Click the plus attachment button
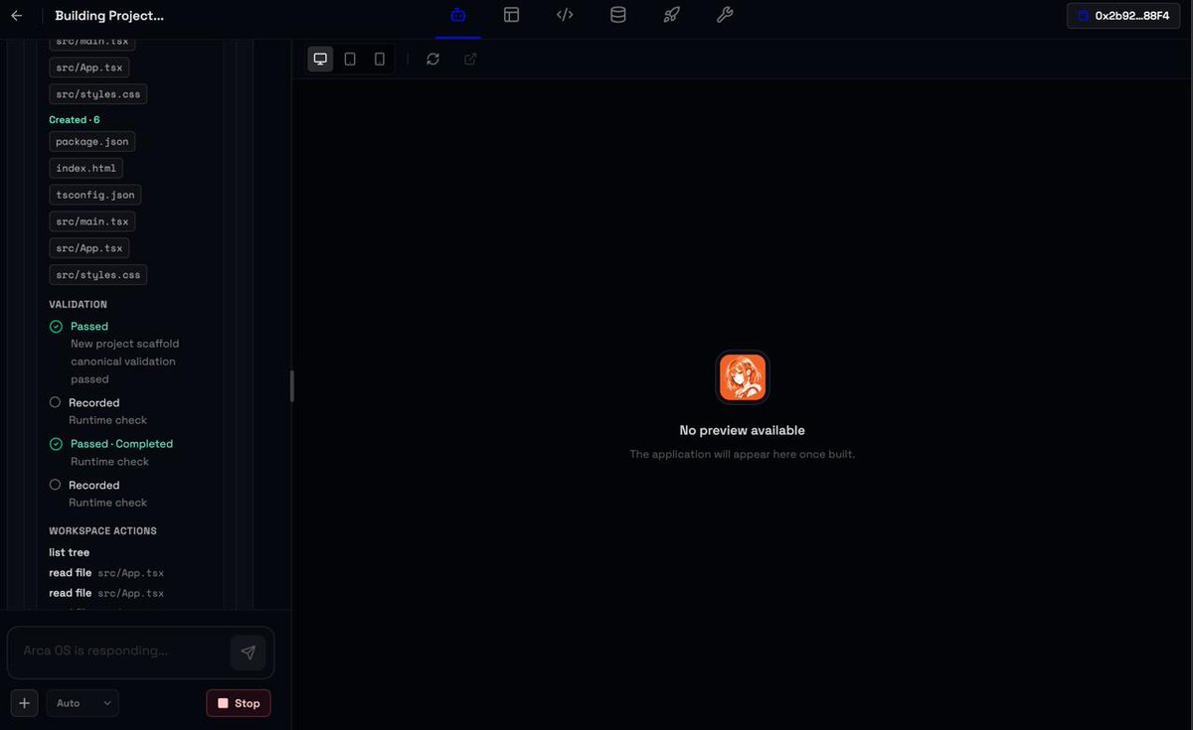 click(25, 703)
